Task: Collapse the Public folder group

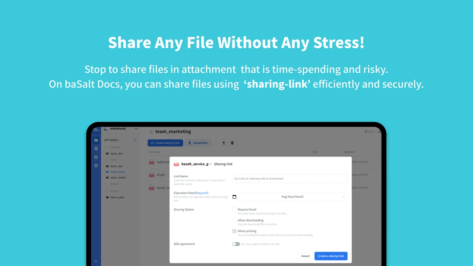Action: [106, 160]
